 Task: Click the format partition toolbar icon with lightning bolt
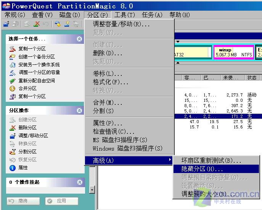click(67, 24)
